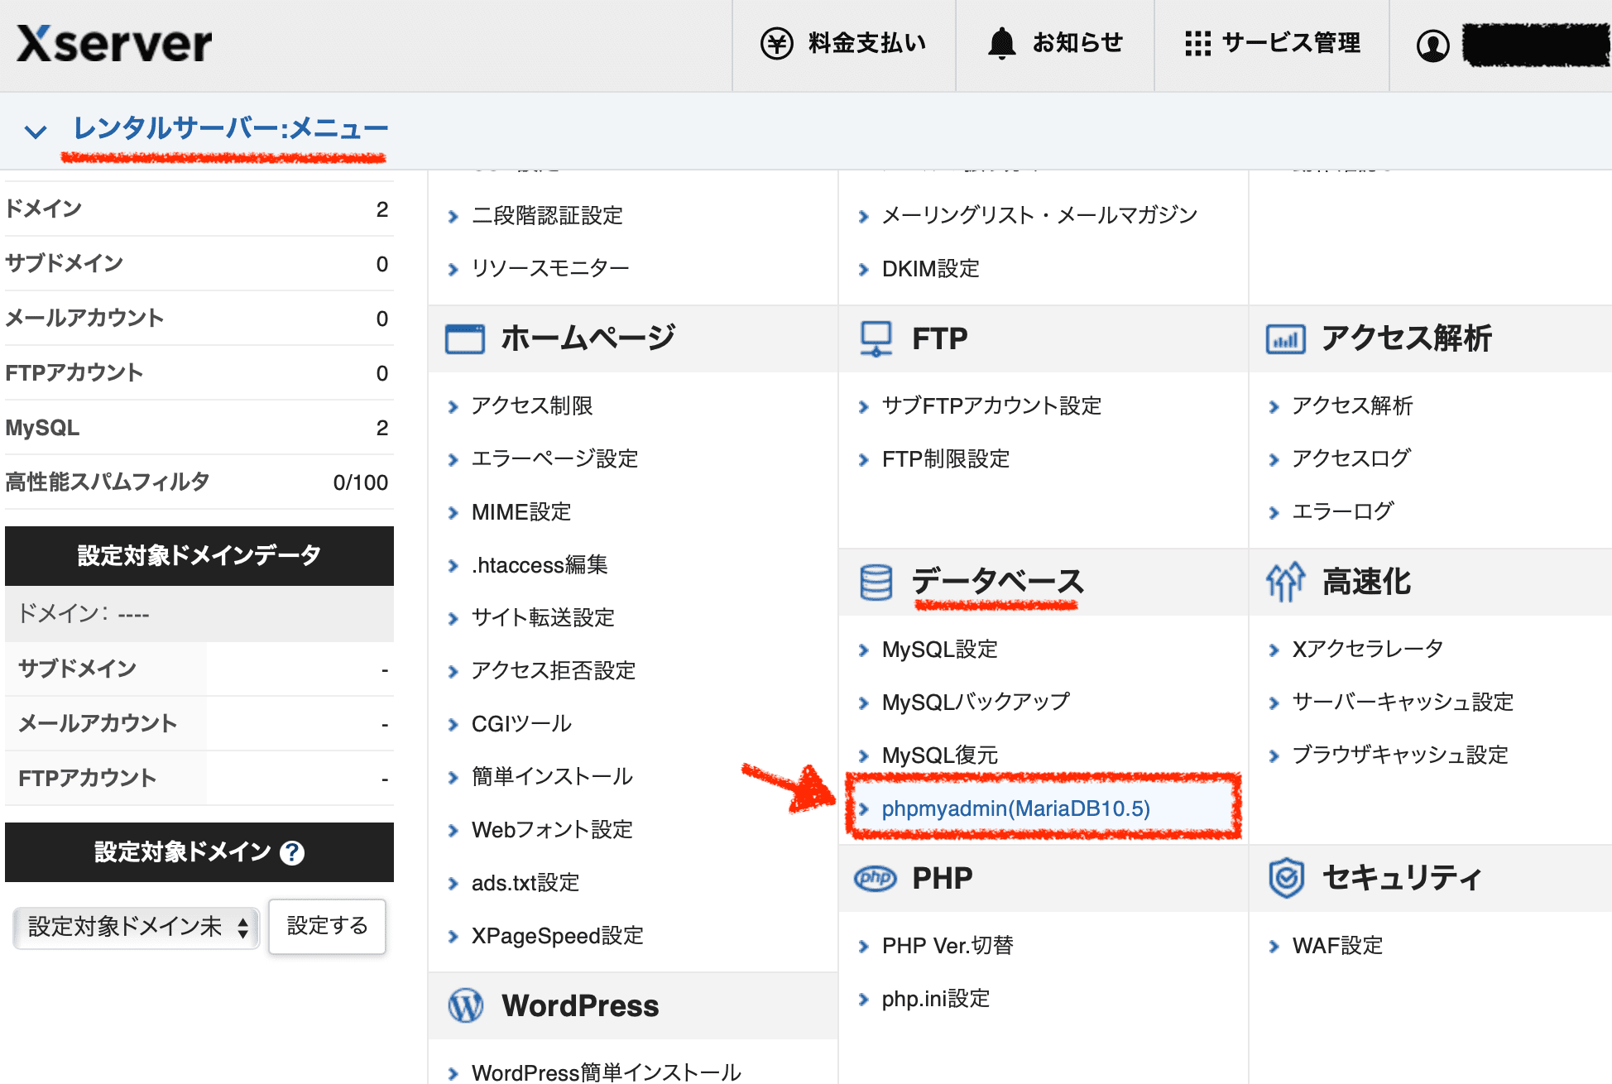Viewport: 1612px width, 1084px height.
Task: Click the セキュリティ shield icon
Action: [x=1284, y=878]
